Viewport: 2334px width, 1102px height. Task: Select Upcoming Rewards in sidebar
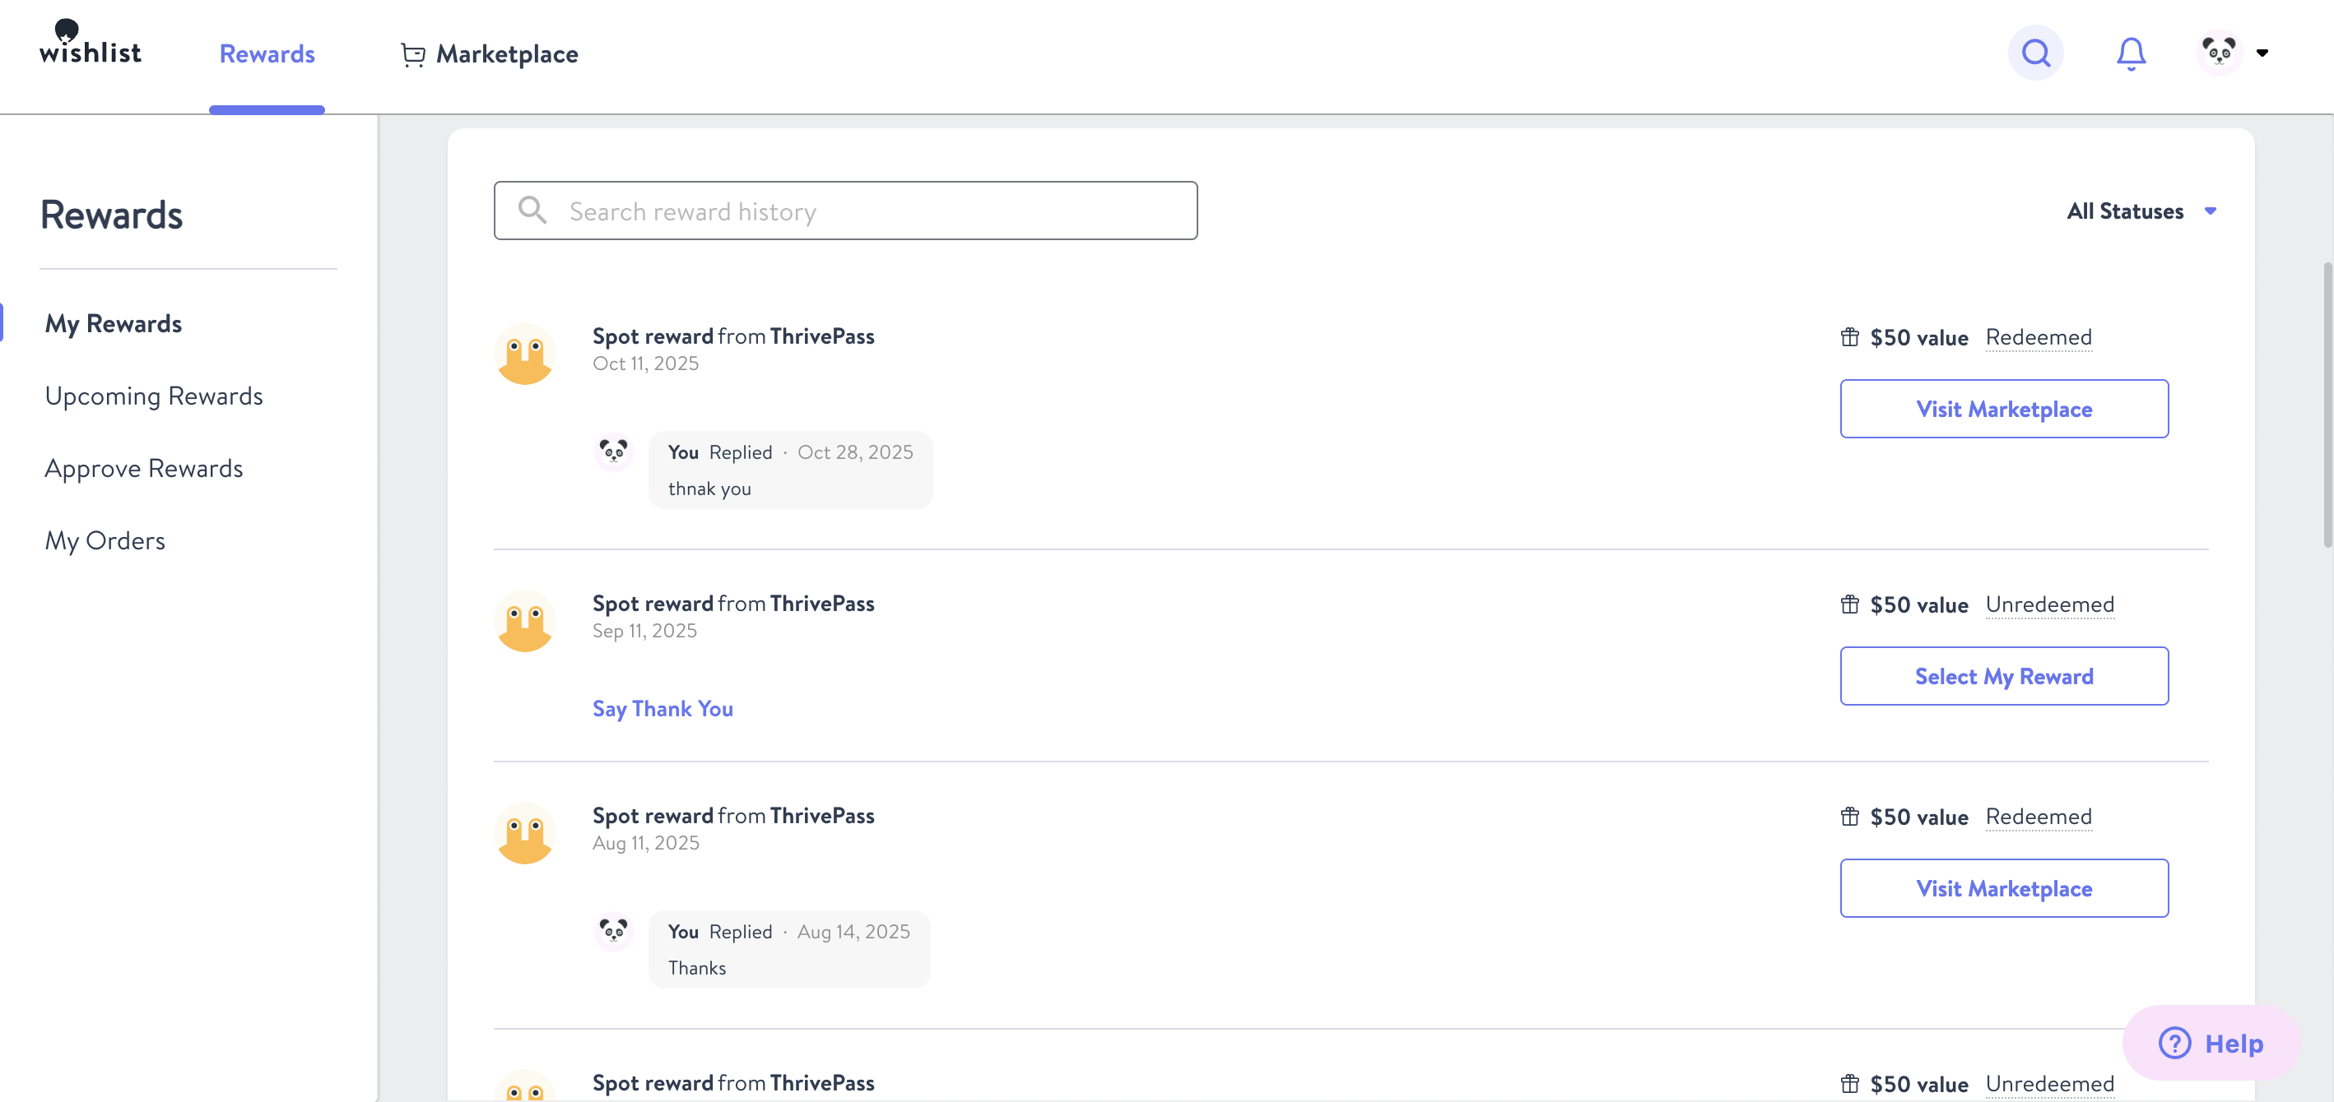[154, 396]
